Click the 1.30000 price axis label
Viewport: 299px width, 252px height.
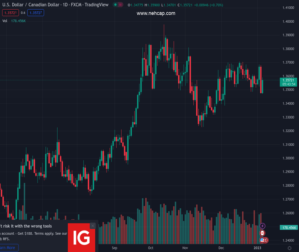288,158
